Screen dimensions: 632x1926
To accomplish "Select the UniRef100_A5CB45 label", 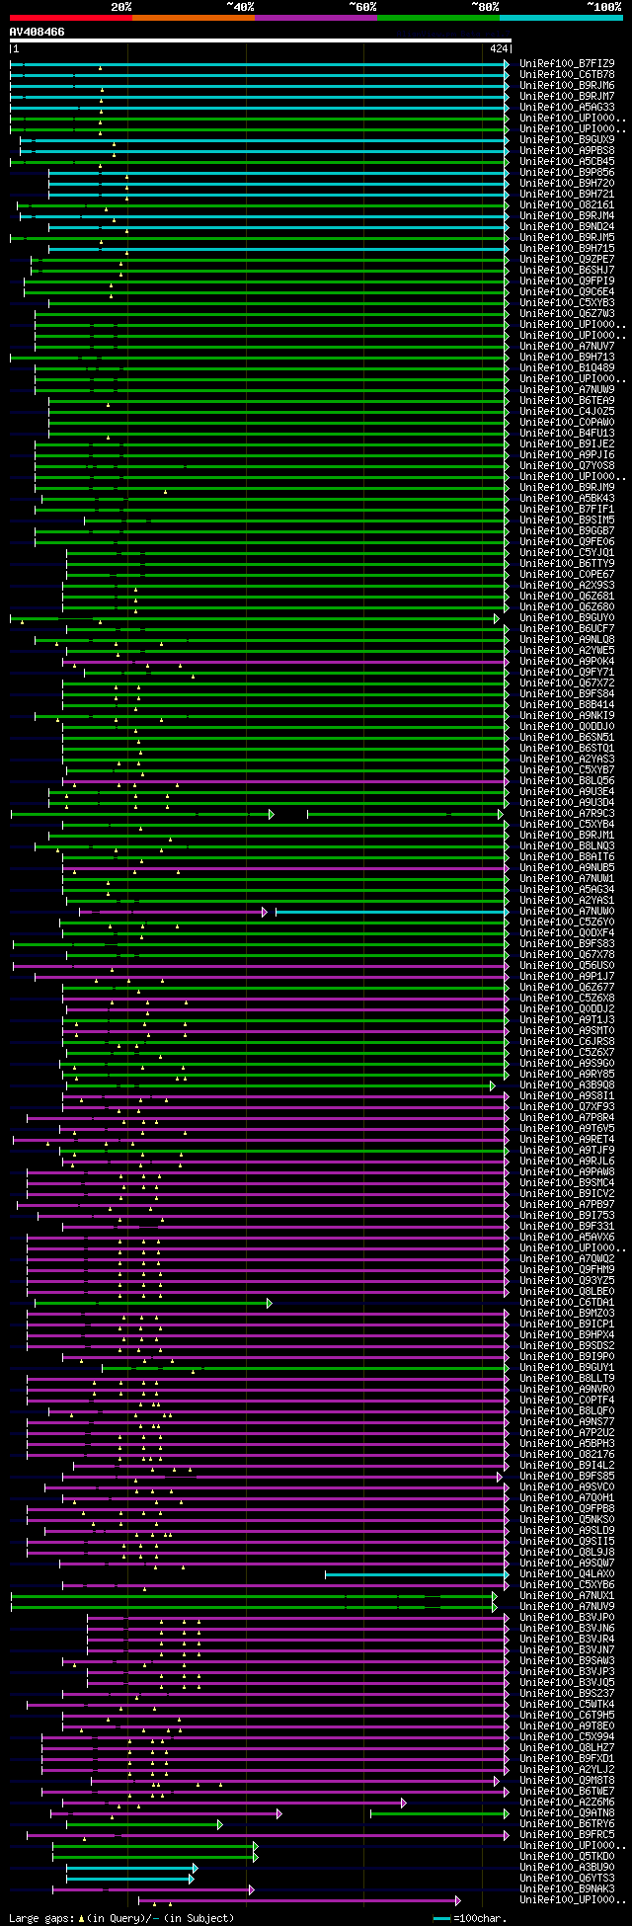I will [567, 162].
